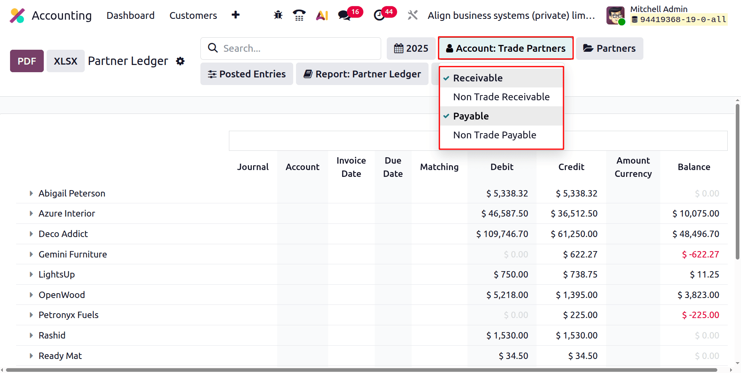Click the Amount Currency column header
Image resolution: width=741 pixels, height=373 pixels.
(x=633, y=167)
